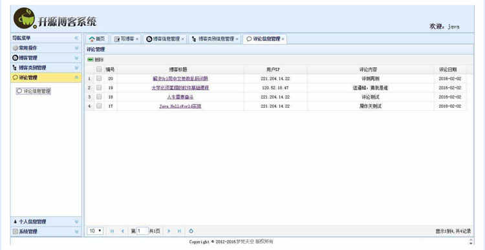The image size is (485, 250).
Task: Go to the first page with the pager icon
Action: (112, 231)
